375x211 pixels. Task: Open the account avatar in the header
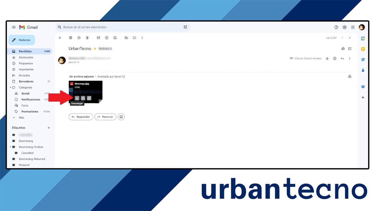[362, 27]
